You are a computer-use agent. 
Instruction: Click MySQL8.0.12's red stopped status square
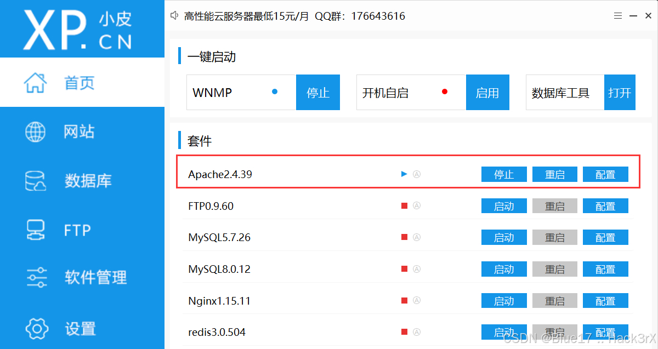point(404,269)
